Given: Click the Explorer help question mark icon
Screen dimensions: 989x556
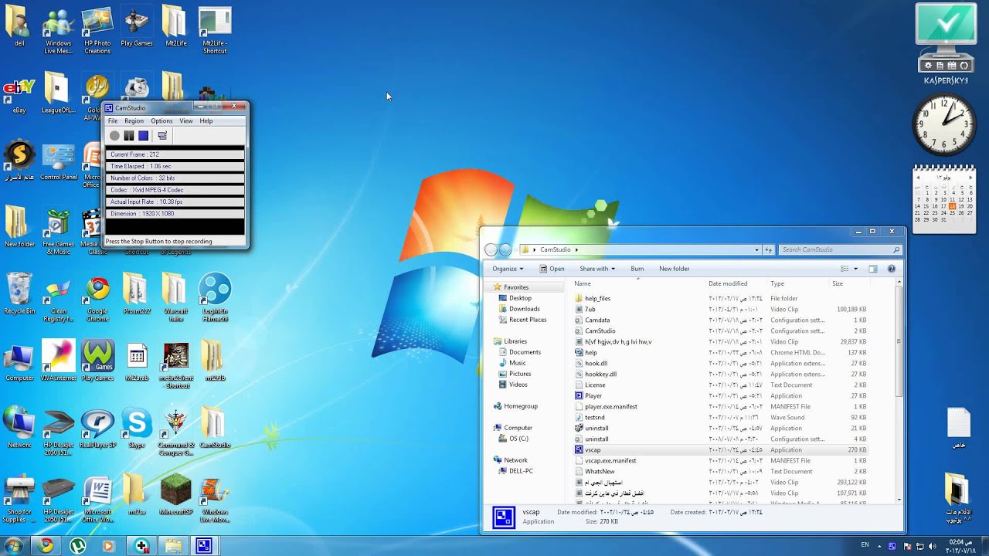Looking at the screenshot, I should [892, 269].
